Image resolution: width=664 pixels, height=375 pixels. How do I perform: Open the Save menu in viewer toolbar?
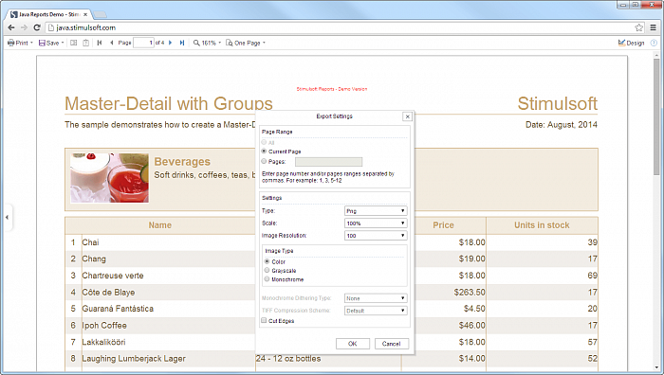tap(51, 43)
